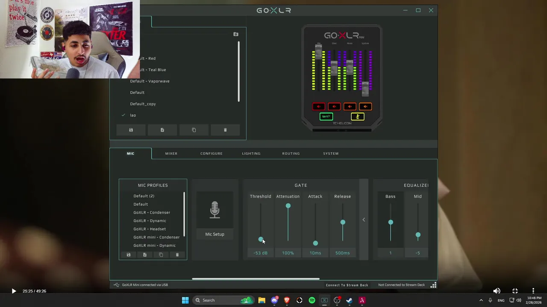
Task: Select Default (2) mic profile
Action: click(x=144, y=196)
